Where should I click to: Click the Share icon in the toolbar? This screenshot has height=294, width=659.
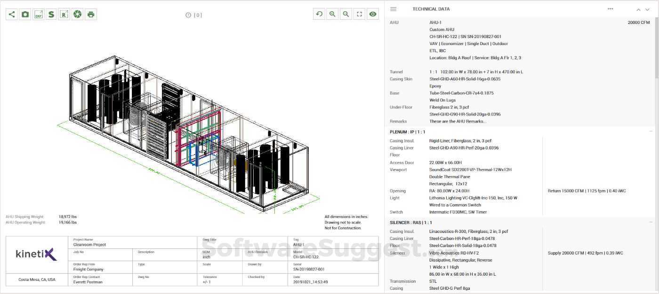pyautogui.click(x=12, y=14)
